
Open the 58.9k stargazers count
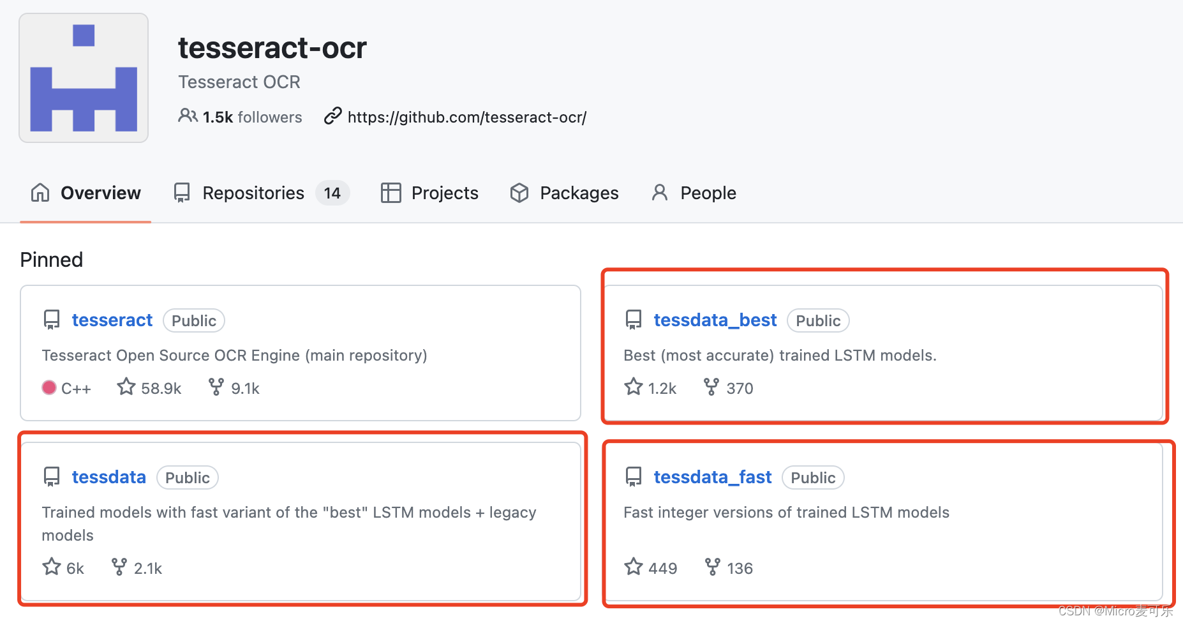[x=161, y=388]
